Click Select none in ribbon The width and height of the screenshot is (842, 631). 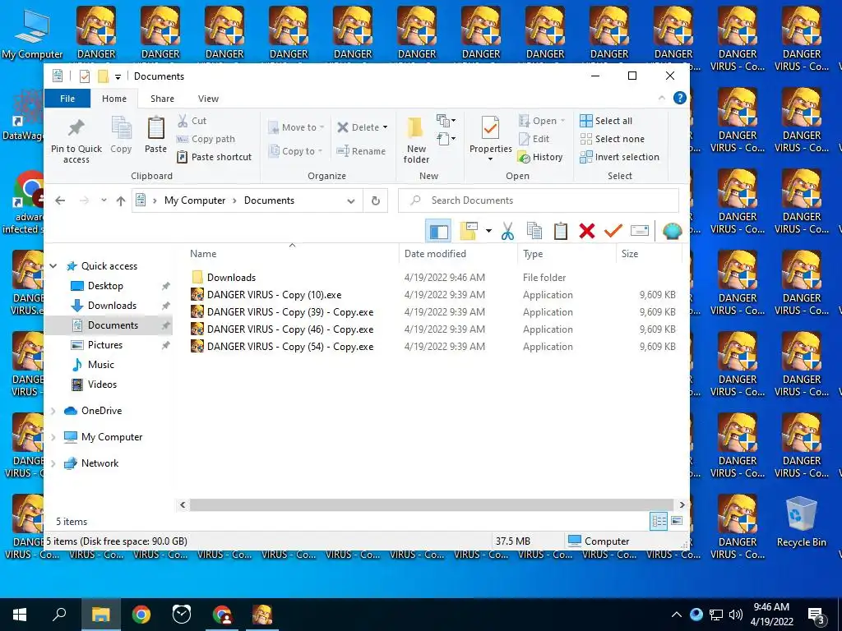pyautogui.click(x=612, y=139)
